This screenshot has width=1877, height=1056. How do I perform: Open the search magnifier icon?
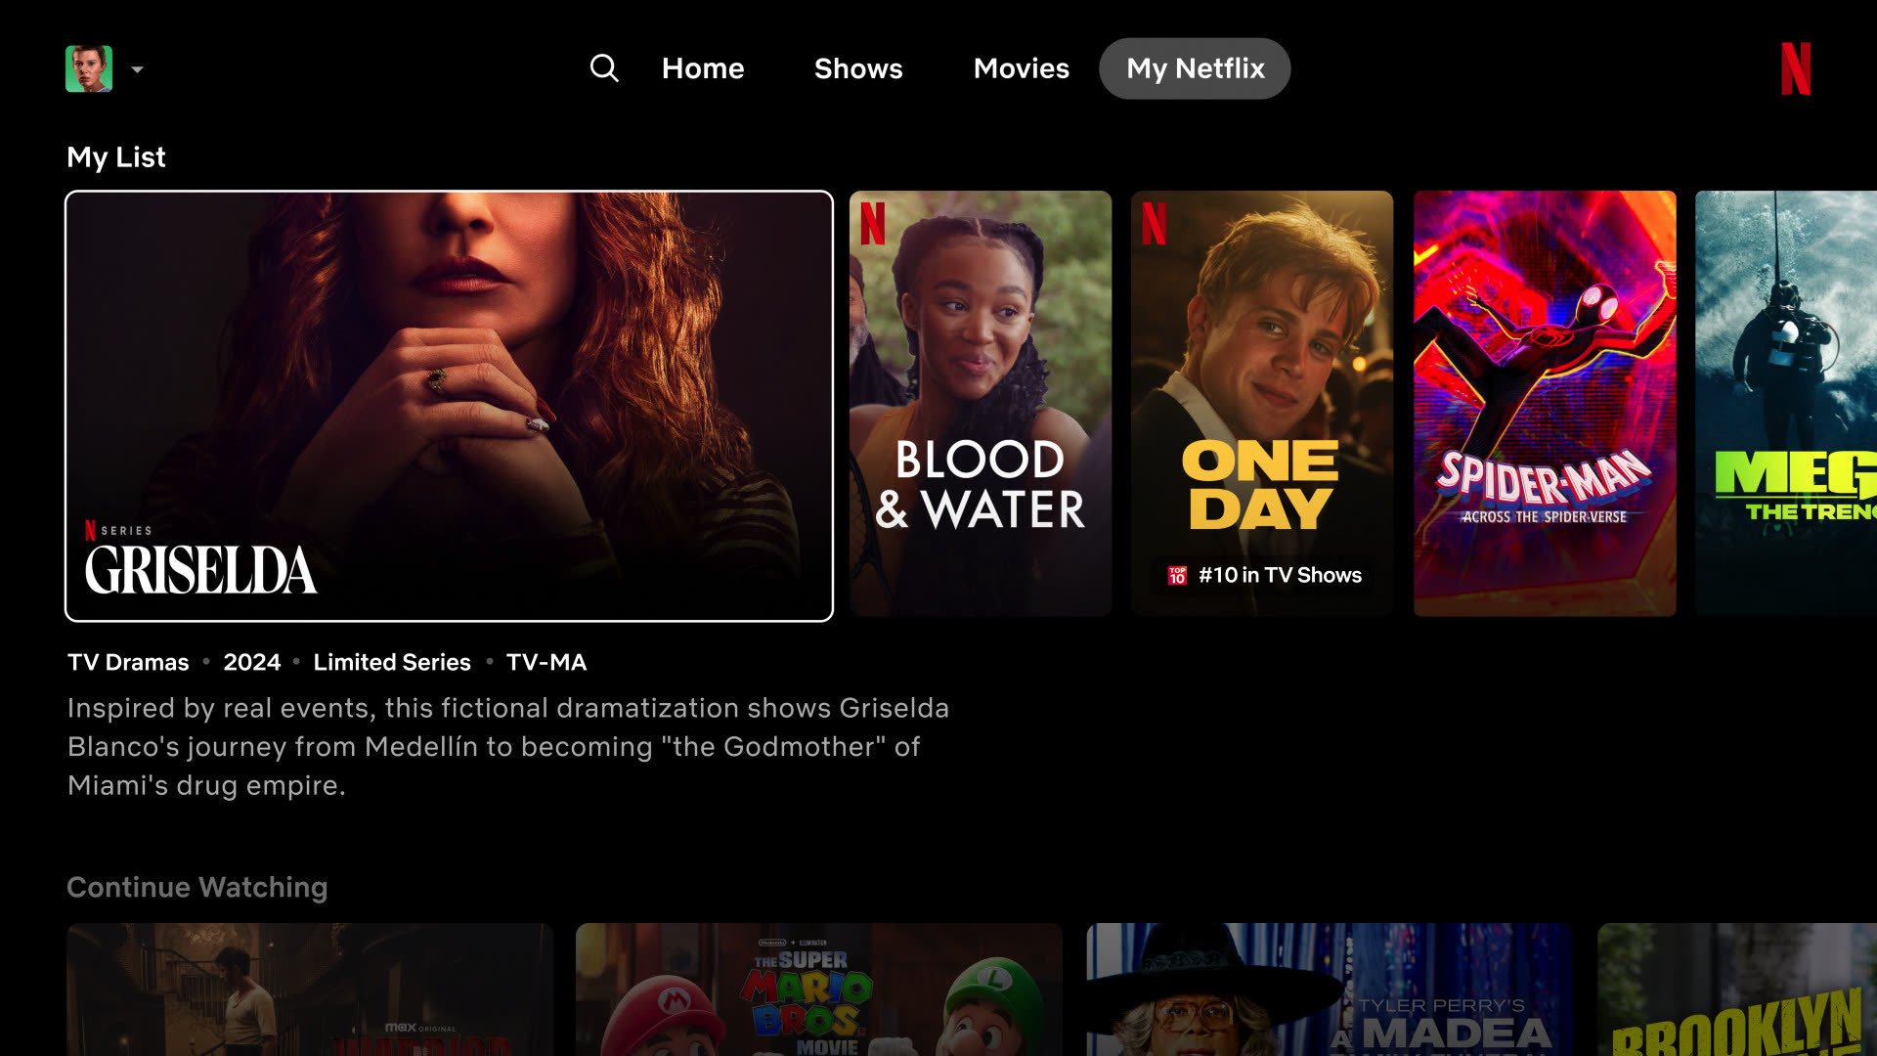604,68
